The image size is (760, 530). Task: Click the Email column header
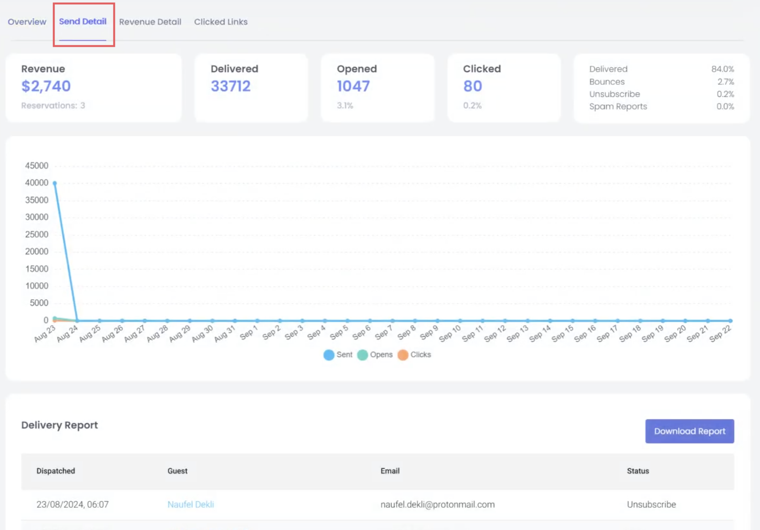point(390,471)
